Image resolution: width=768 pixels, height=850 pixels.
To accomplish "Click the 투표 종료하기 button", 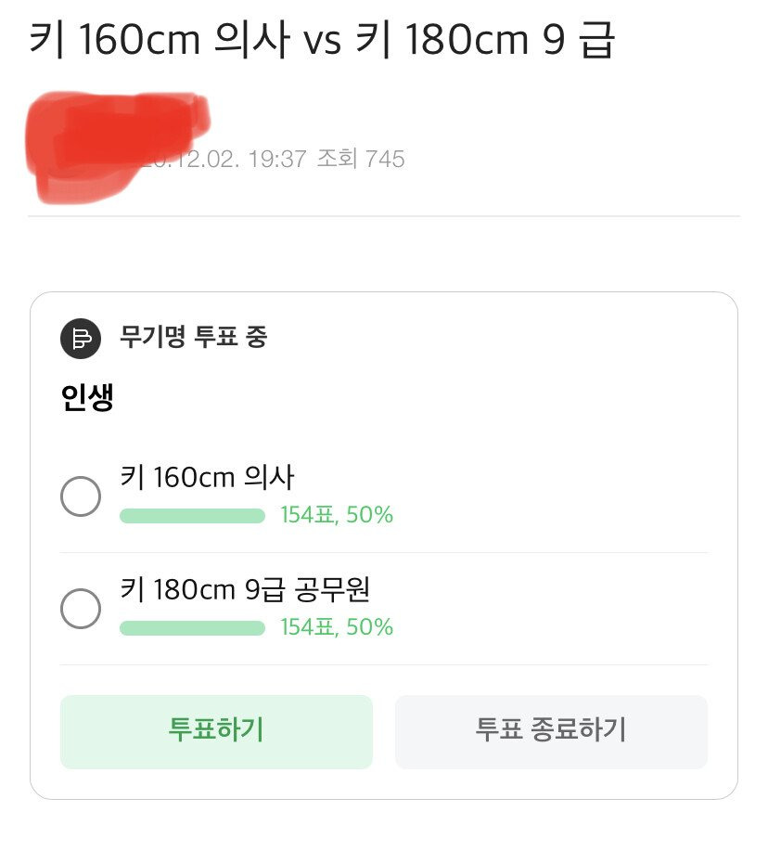I will 551,731.
